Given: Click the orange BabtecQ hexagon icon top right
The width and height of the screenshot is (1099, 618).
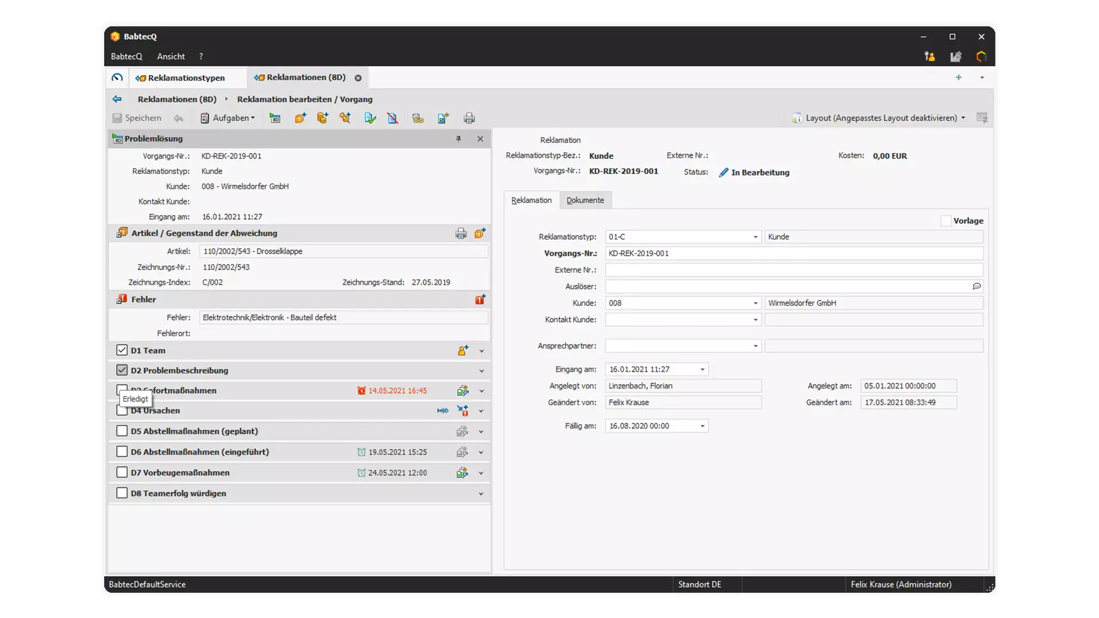Looking at the screenshot, I should tap(982, 56).
